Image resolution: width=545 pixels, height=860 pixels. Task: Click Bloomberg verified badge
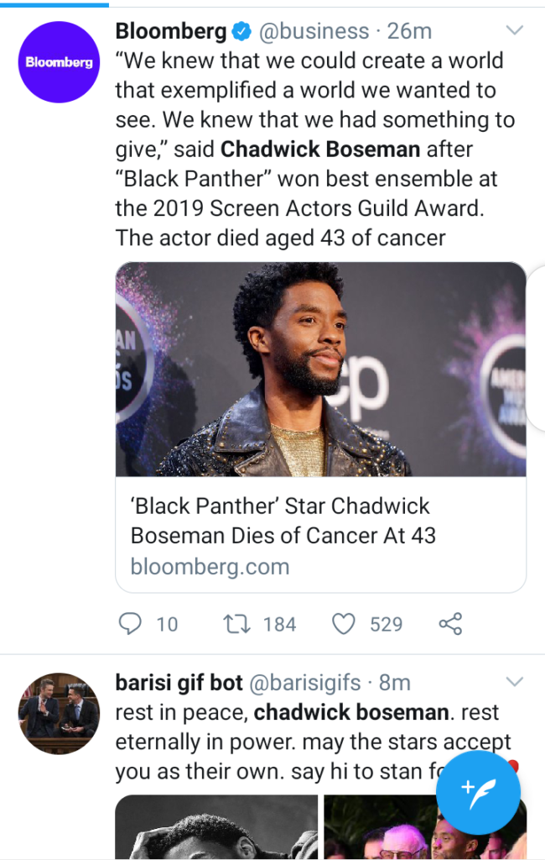241,31
